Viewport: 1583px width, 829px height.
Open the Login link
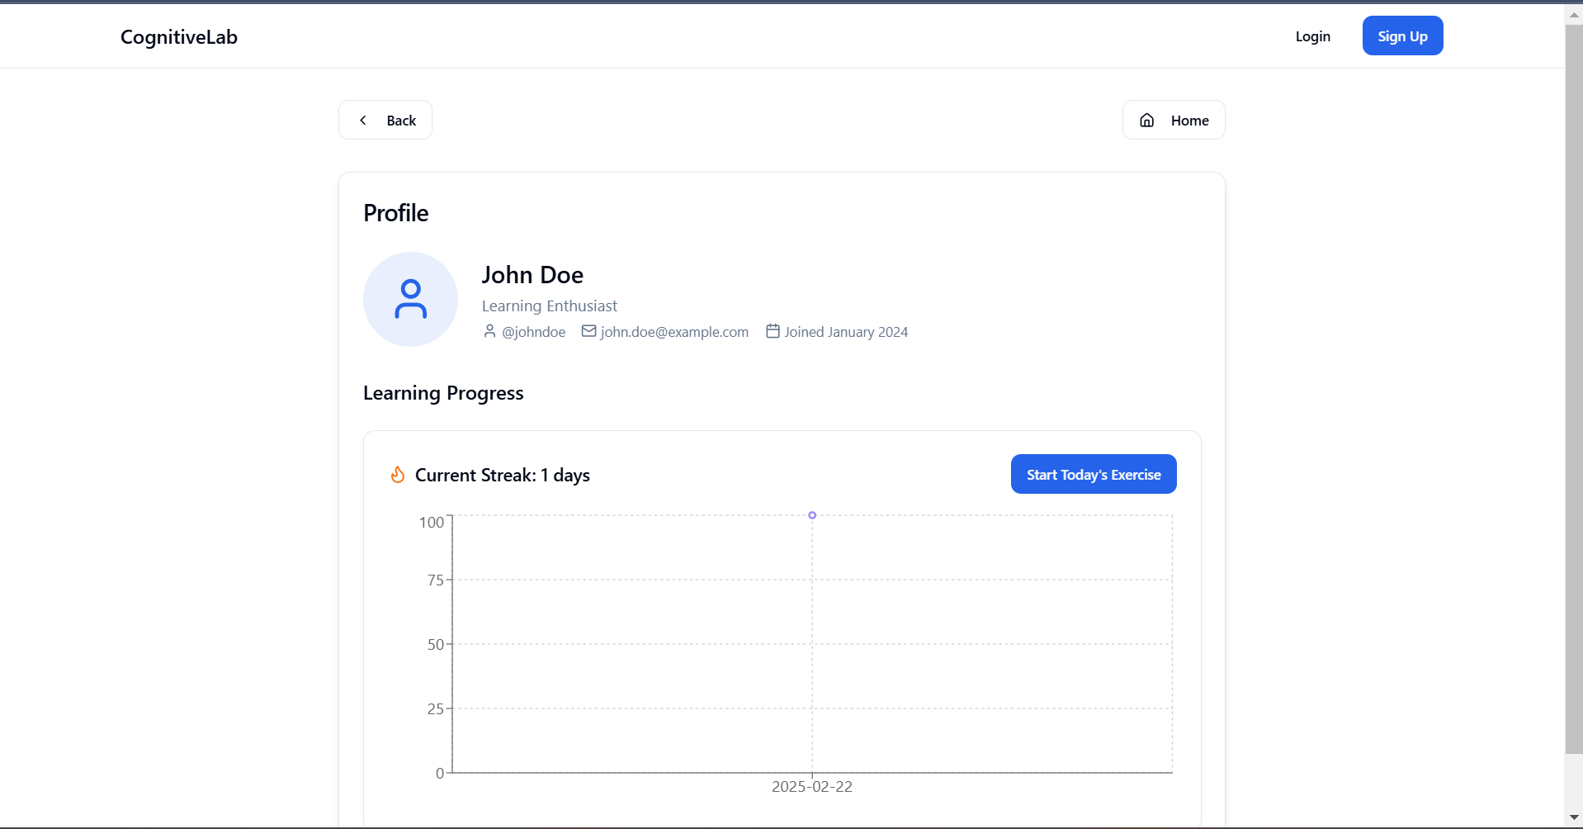coord(1312,36)
